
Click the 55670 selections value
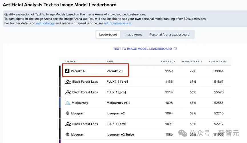pyautogui.click(x=219, y=92)
